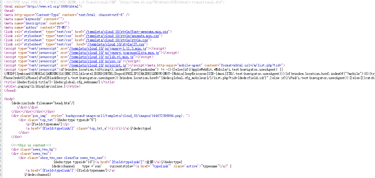375x178 pixels.
Task: Click the dede:channel type='son' line
Action: coord(142,166)
